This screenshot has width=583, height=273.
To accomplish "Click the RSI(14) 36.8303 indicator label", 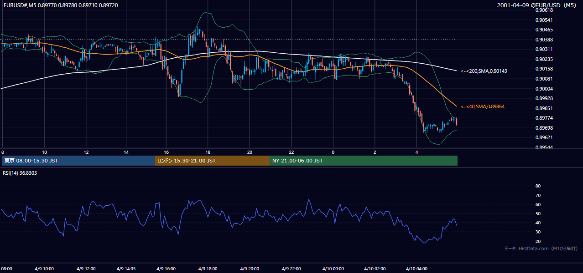I will (x=20, y=173).
